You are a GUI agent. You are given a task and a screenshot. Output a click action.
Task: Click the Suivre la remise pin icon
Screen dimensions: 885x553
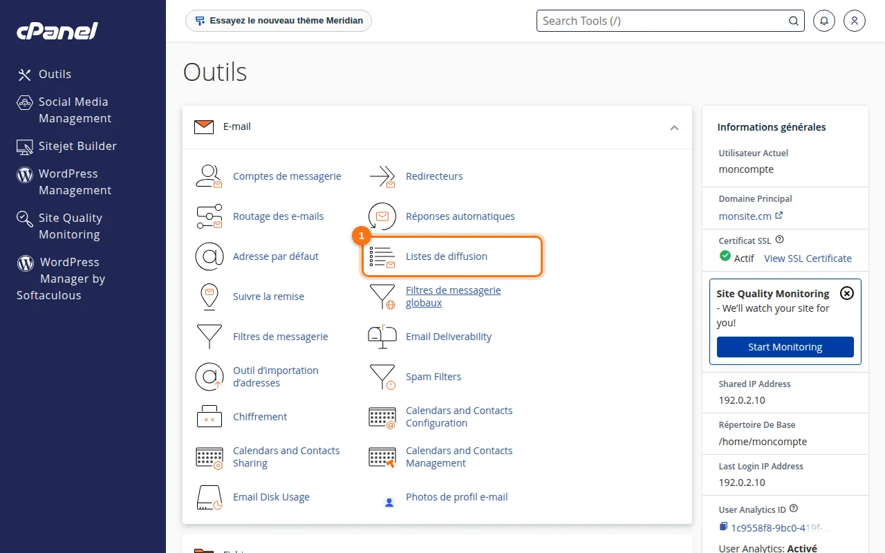(209, 297)
